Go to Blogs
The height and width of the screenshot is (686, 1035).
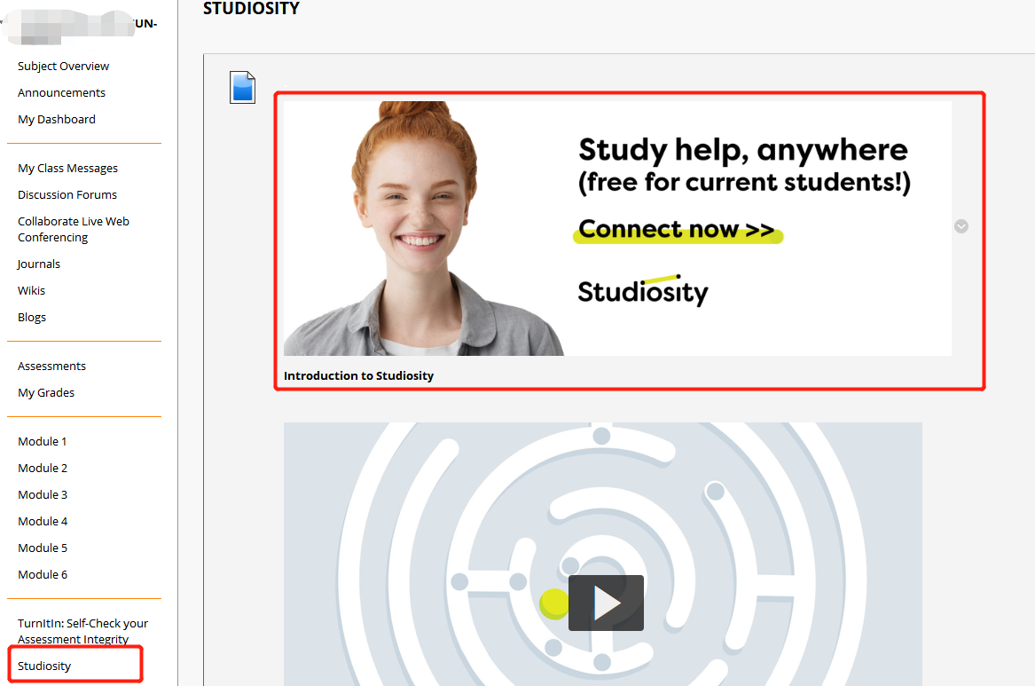[32, 317]
